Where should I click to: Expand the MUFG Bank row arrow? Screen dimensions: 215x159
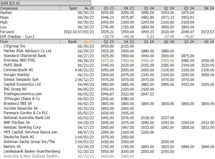pos(3,65)
